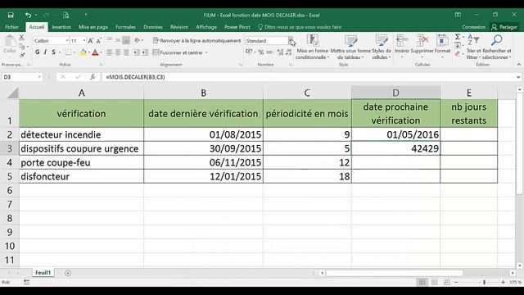
Task: Click Partager share button
Action: point(504,27)
